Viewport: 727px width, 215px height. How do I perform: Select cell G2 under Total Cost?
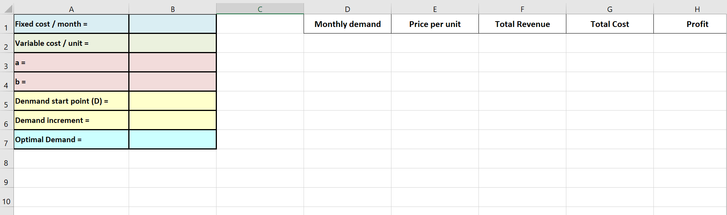(x=610, y=43)
